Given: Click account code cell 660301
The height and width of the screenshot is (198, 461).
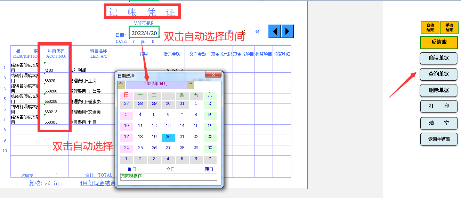Looking at the screenshot, I should tap(56, 119).
